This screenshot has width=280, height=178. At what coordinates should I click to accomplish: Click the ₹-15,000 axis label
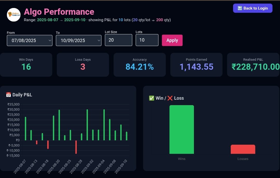point(13,156)
